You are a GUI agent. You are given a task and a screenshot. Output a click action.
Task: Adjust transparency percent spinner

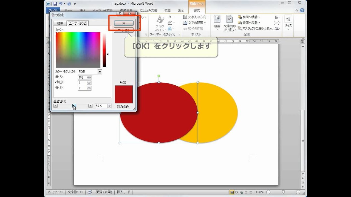110,106
